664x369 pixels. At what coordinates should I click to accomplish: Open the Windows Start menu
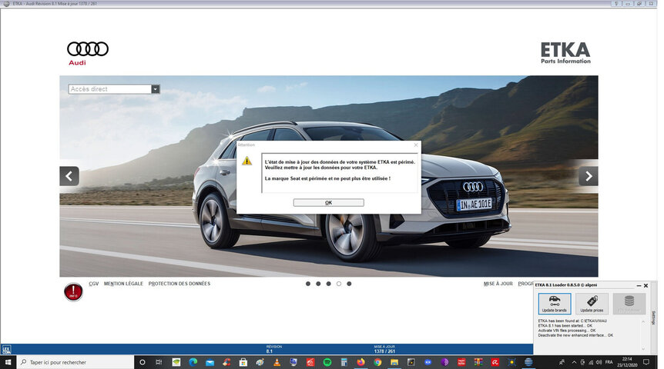[8, 362]
